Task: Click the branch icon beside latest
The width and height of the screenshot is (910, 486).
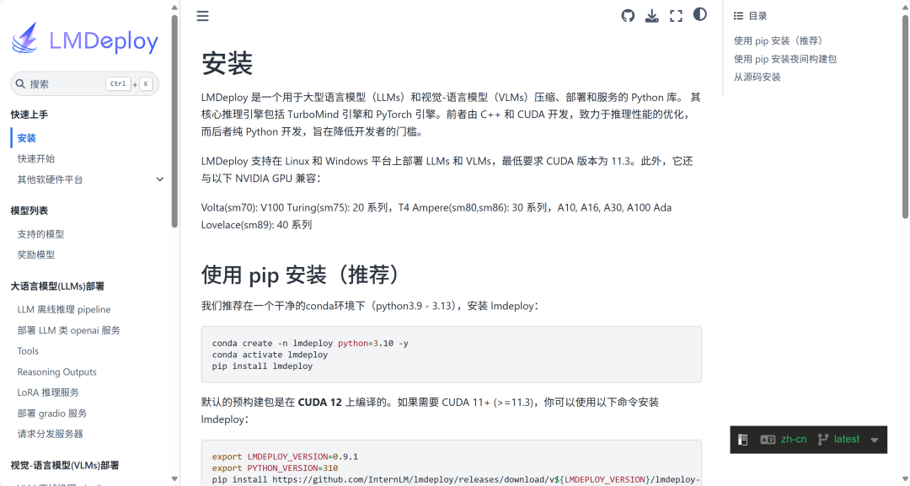Action: click(822, 440)
